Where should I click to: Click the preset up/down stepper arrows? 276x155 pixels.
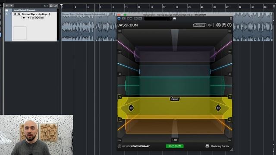pos(168,19)
